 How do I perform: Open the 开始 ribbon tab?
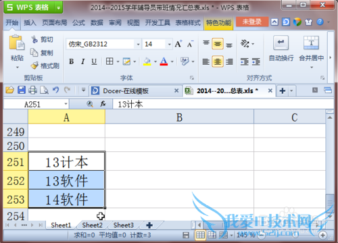pos(12,22)
